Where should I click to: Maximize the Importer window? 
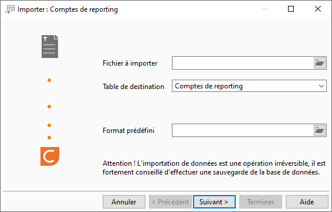coord(291,9)
